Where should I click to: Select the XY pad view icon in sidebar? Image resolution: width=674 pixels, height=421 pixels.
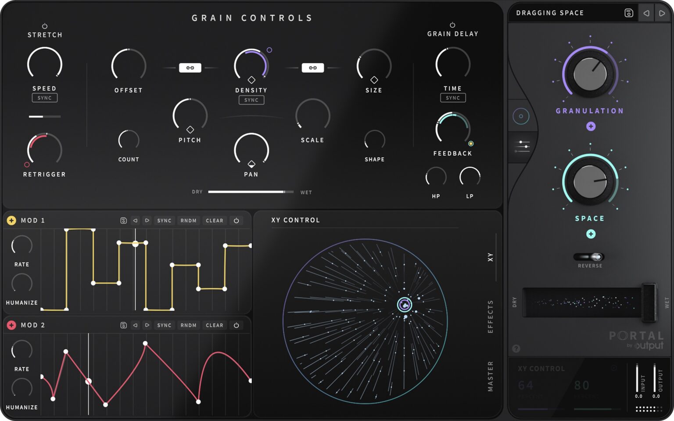point(521,116)
